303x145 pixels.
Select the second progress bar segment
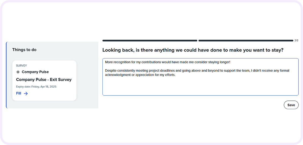coord(246,40)
